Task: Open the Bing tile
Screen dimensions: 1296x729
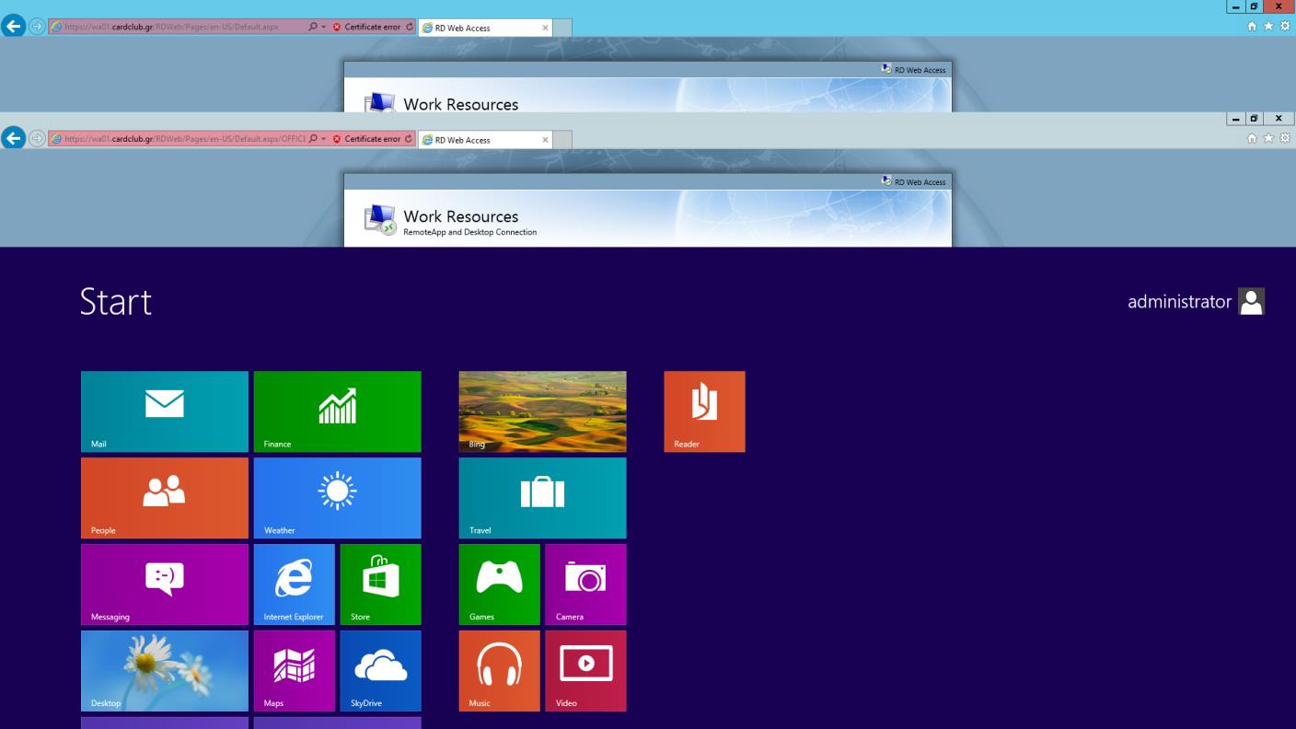Action: pos(542,411)
